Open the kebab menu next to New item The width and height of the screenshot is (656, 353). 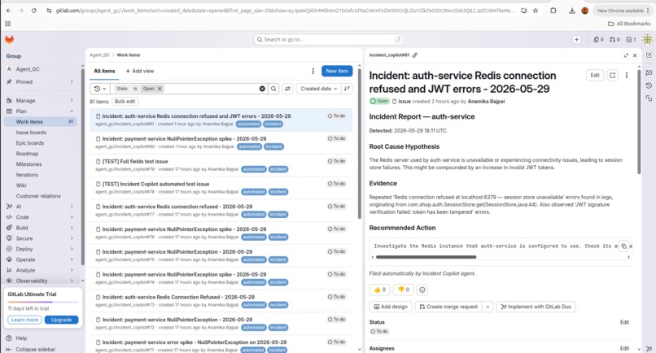pyautogui.click(x=313, y=71)
